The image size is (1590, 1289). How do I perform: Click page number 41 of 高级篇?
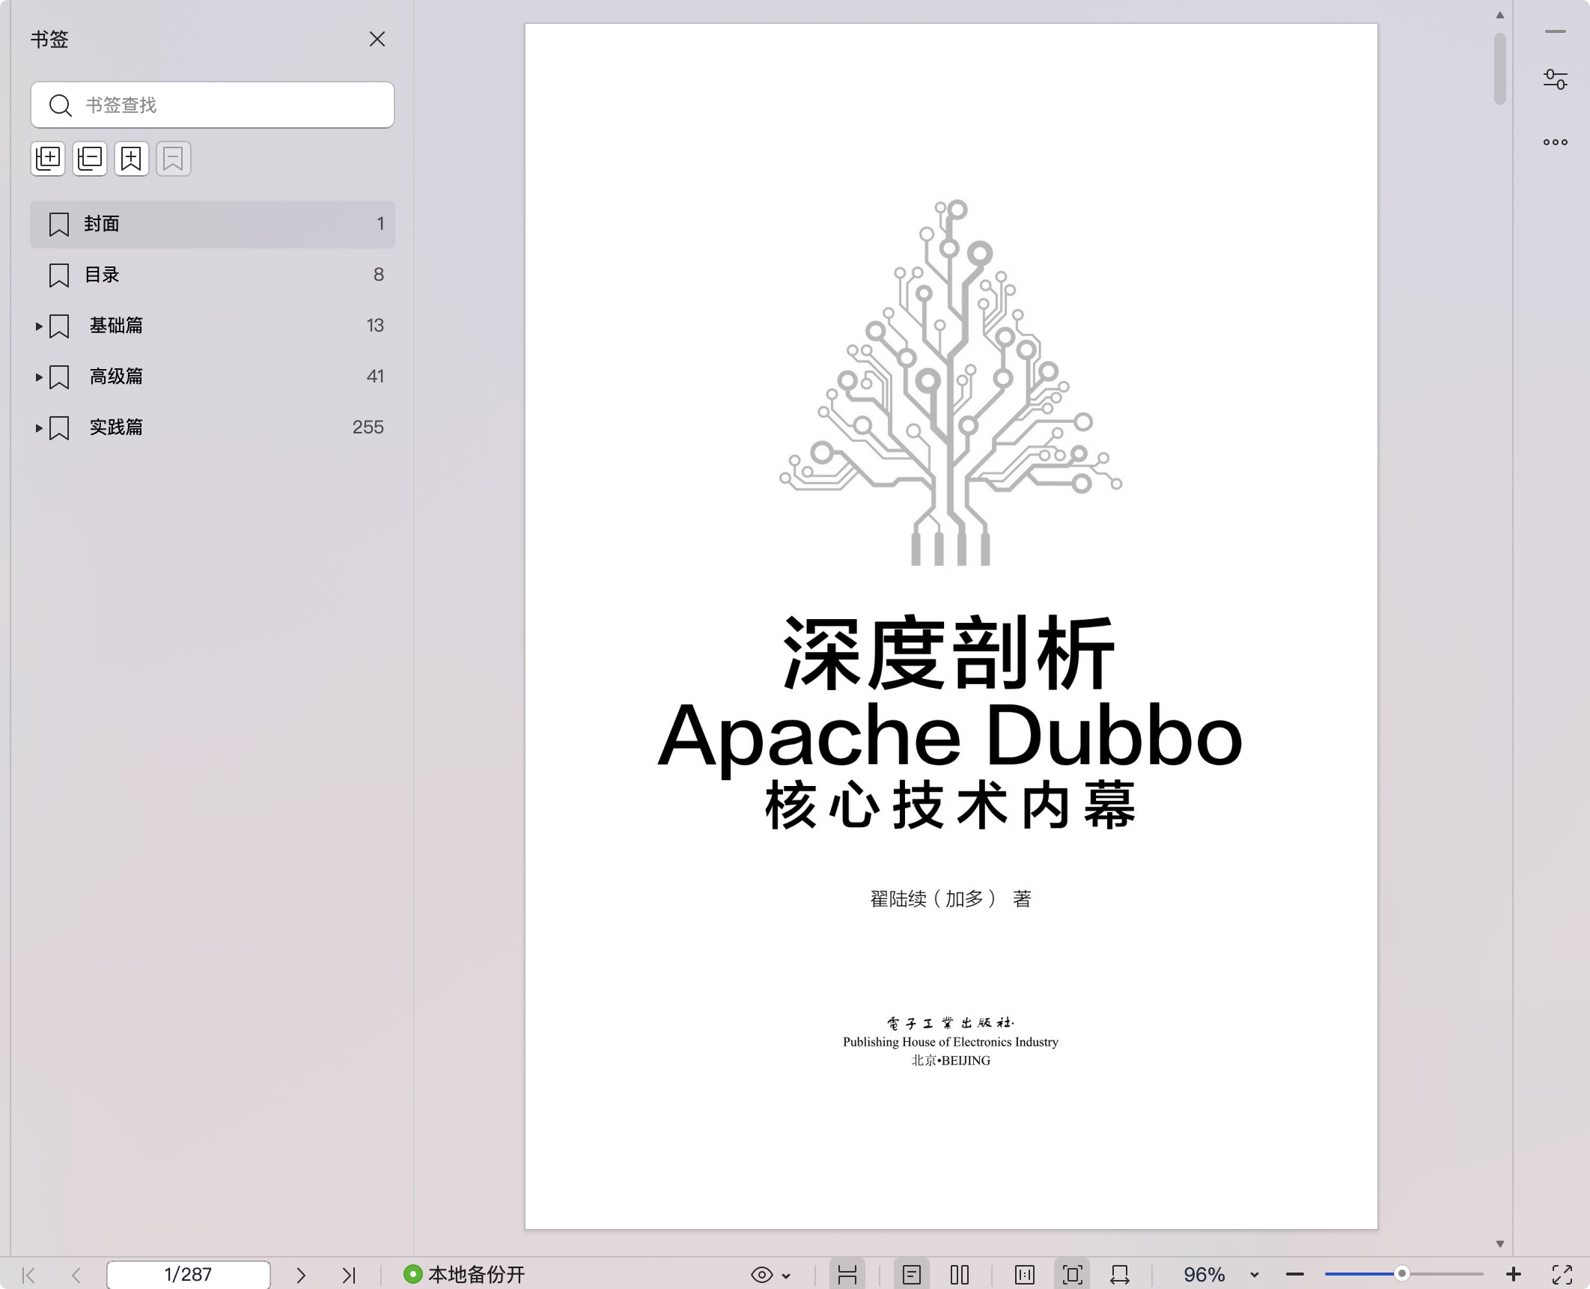[x=375, y=377]
